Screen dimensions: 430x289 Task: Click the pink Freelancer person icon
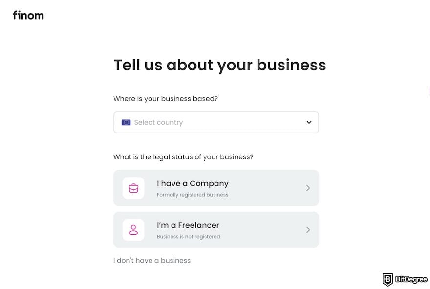coord(133,230)
